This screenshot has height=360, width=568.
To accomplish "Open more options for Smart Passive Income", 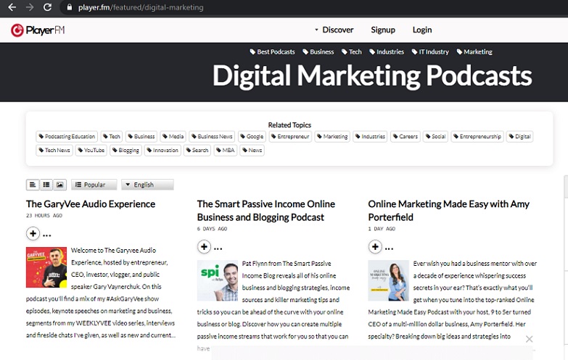I will pos(218,249).
